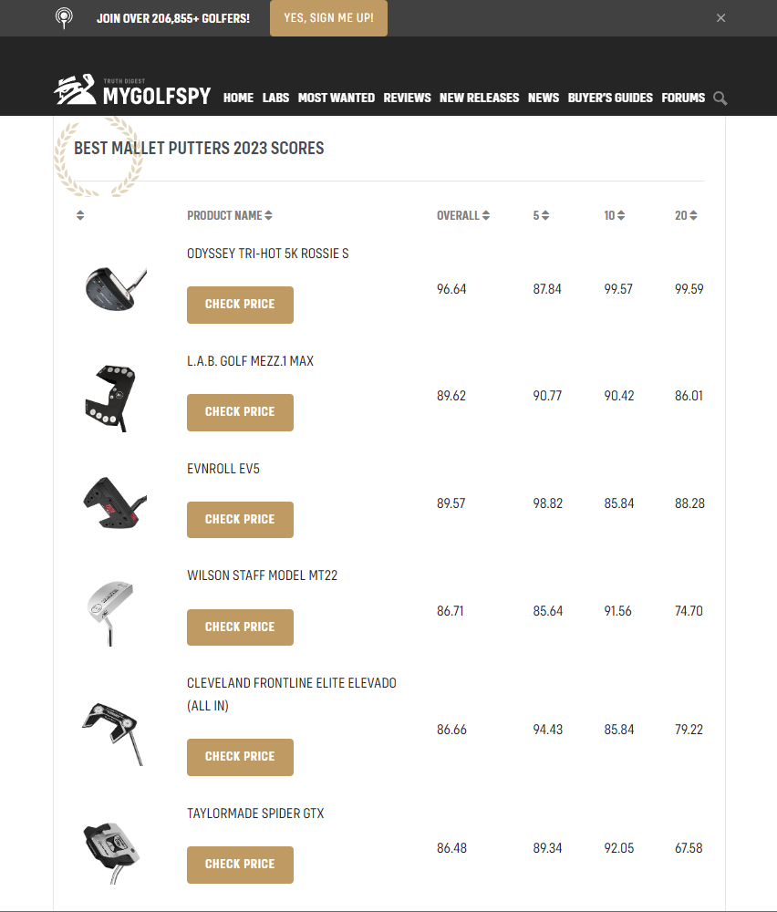Sort by the 20 feet column
Screen dimensions: 777x912
point(693,216)
